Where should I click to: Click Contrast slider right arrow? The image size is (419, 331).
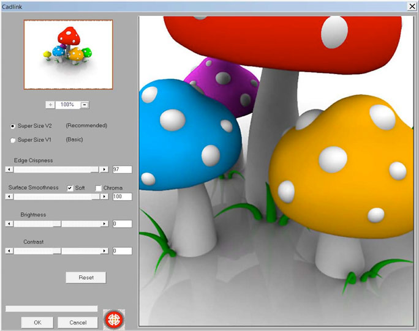104,251
